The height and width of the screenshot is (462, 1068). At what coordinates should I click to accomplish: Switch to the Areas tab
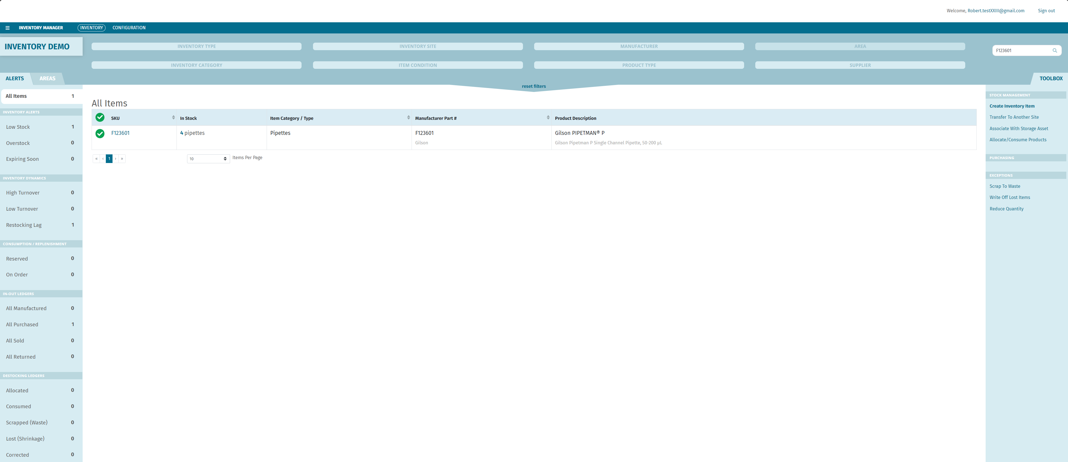pyautogui.click(x=47, y=79)
